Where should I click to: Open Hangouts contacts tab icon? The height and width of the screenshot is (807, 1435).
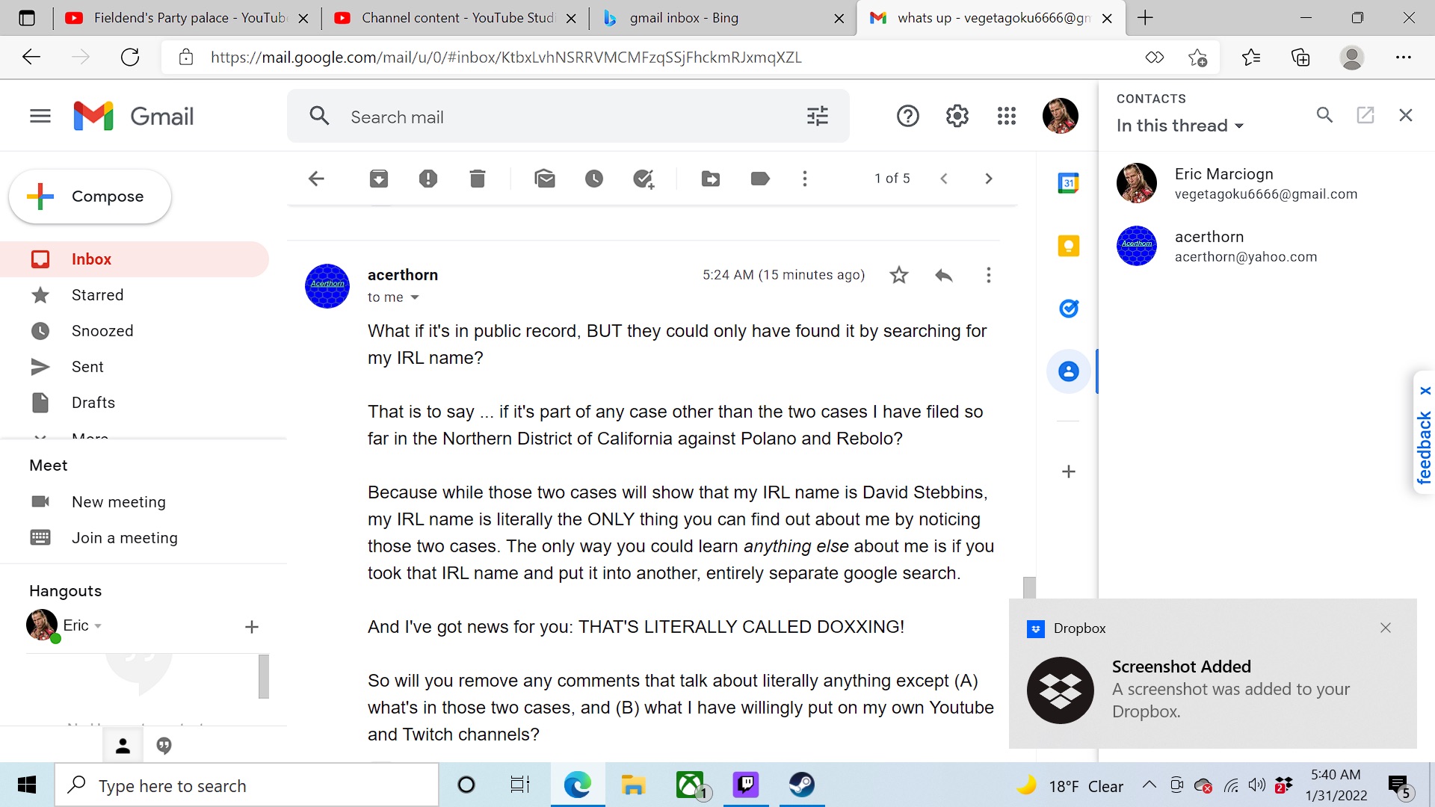click(x=123, y=746)
